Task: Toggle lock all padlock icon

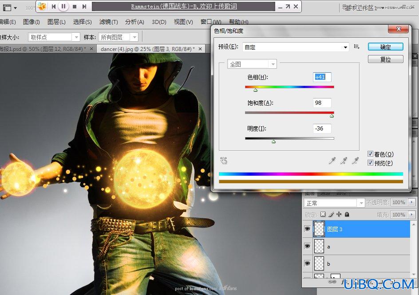Action: (347, 214)
